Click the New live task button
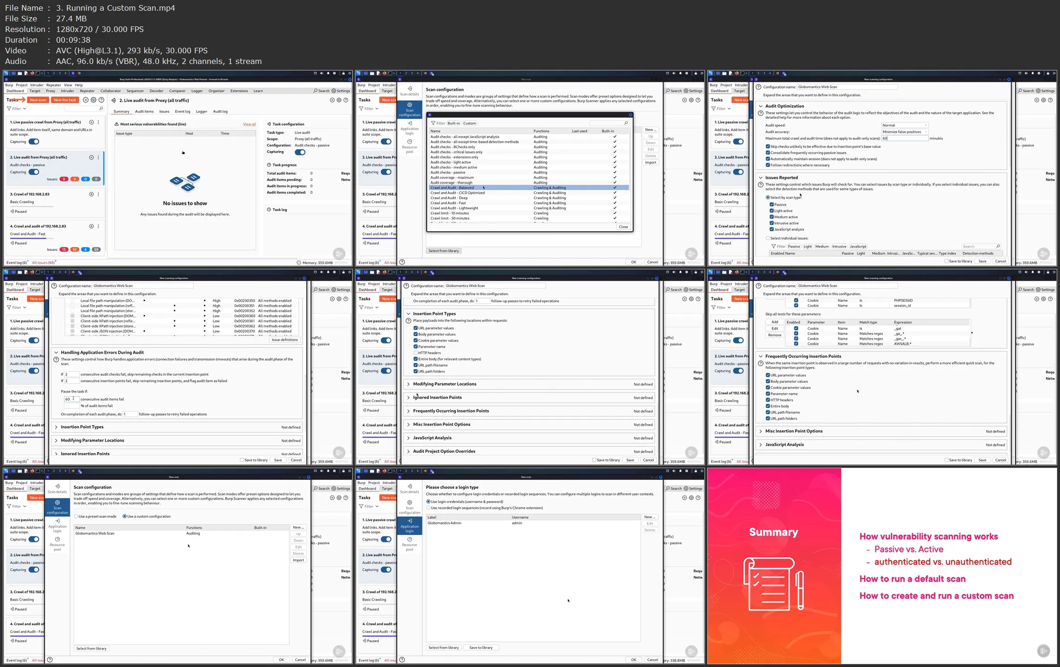1060x667 pixels. click(x=65, y=100)
